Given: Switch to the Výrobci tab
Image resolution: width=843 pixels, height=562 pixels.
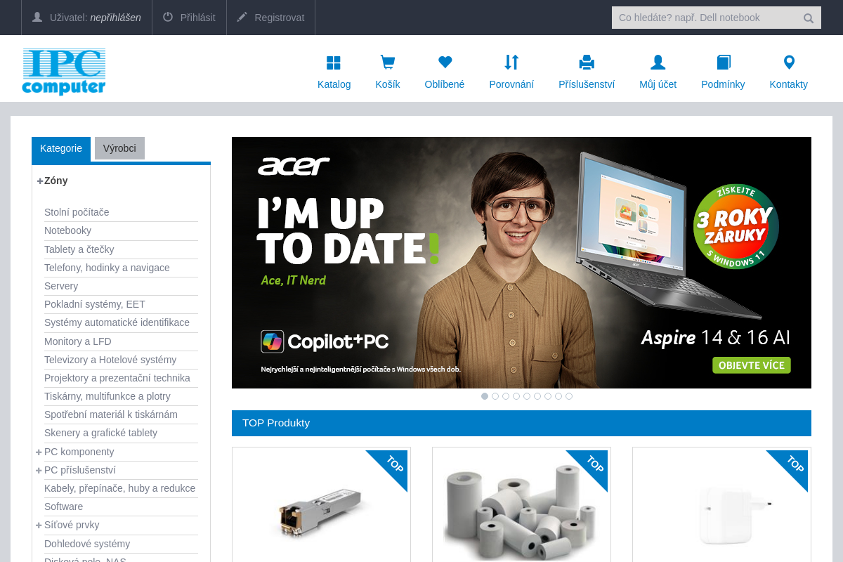Looking at the screenshot, I should click(119, 148).
